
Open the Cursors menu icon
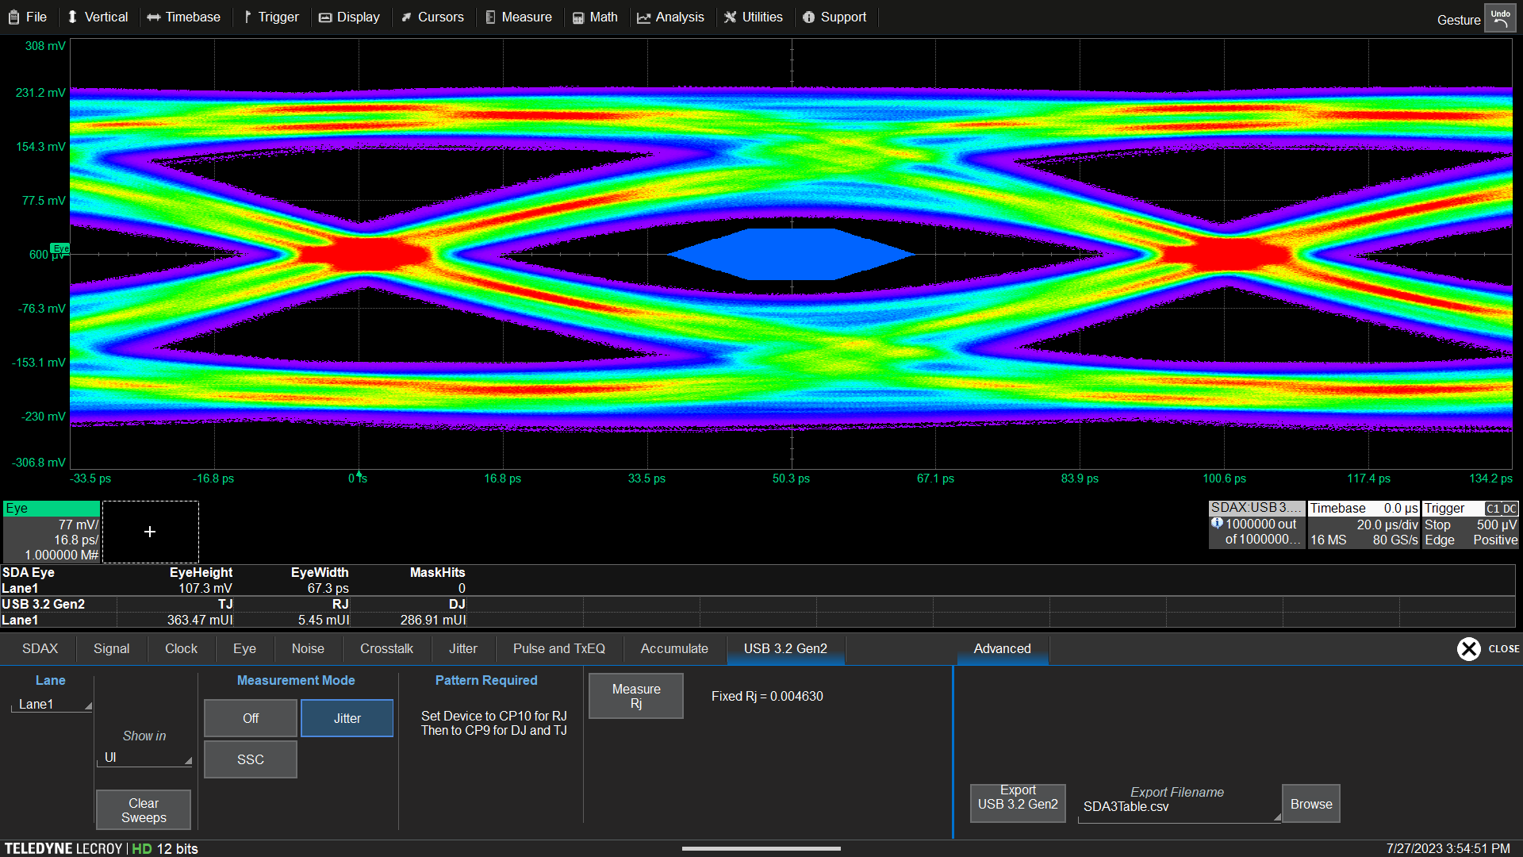click(x=407, y=17)
